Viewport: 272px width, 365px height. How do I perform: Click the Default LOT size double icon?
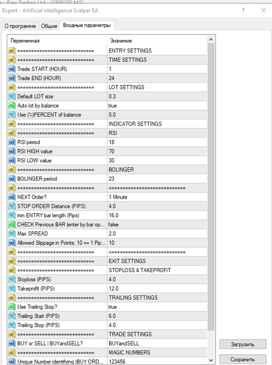12,96
